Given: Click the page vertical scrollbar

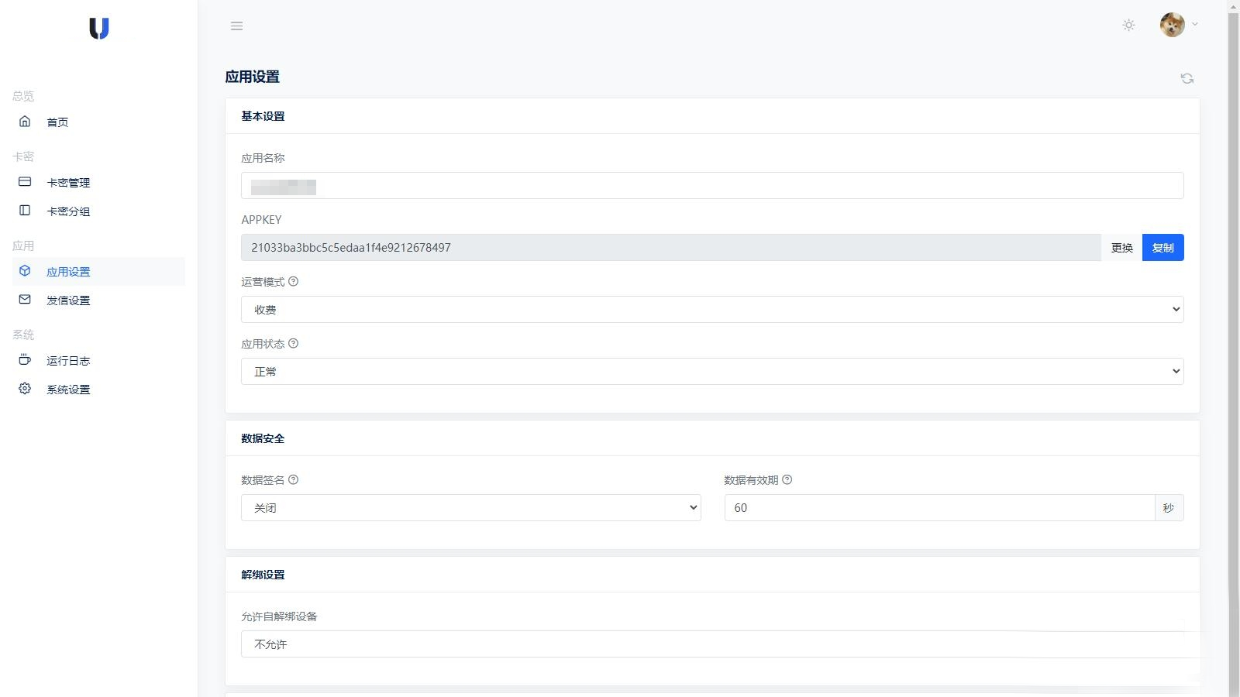Looking at the screenshot, I should point(1234,348).
